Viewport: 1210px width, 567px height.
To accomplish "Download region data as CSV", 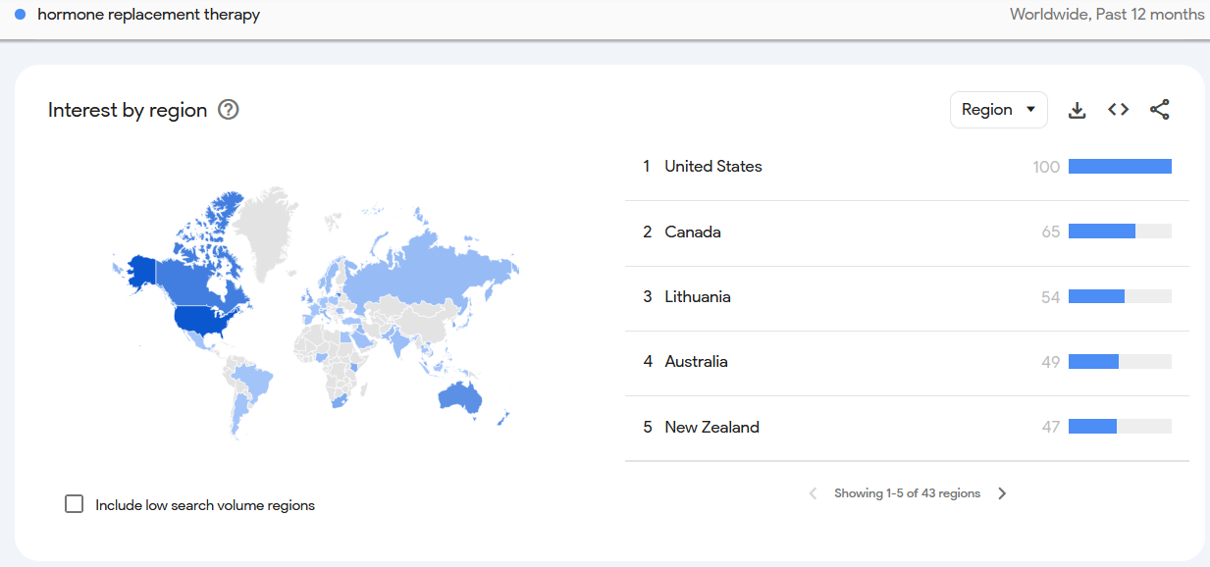I will [1077, 110].
